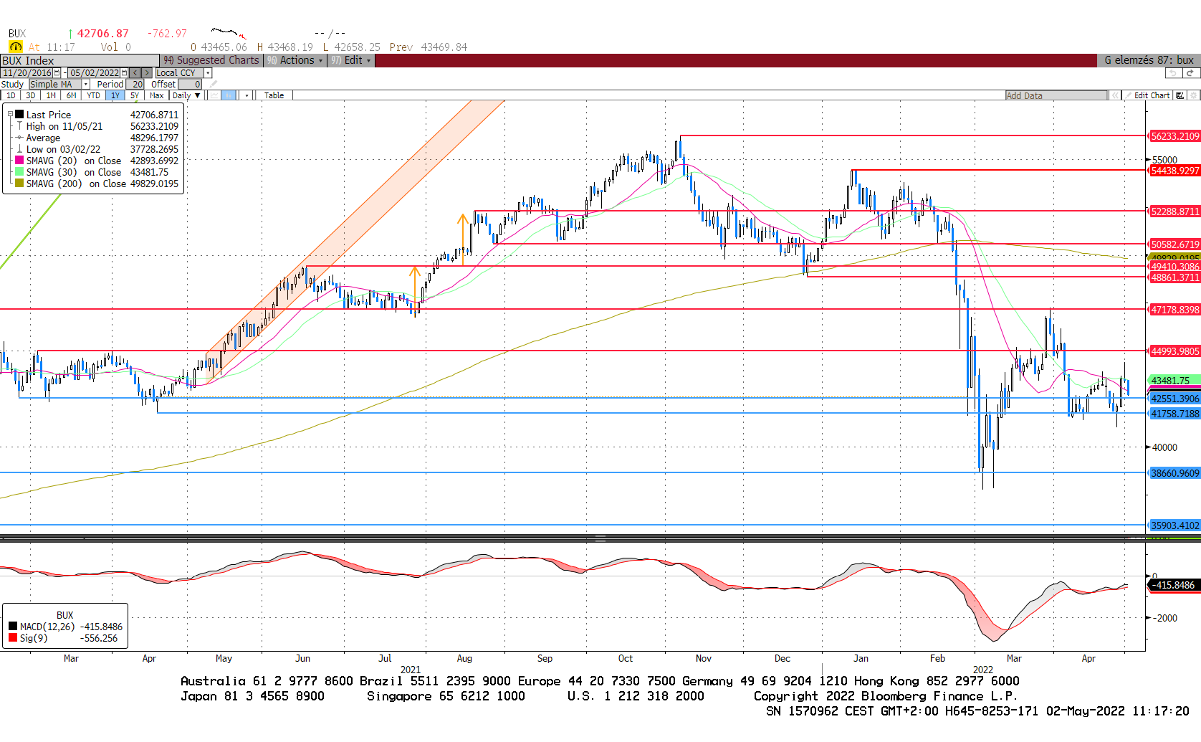This screenshot has width=1201, height=742.
Task: Open Suggested Charts menu
Action: coord(211,60)
